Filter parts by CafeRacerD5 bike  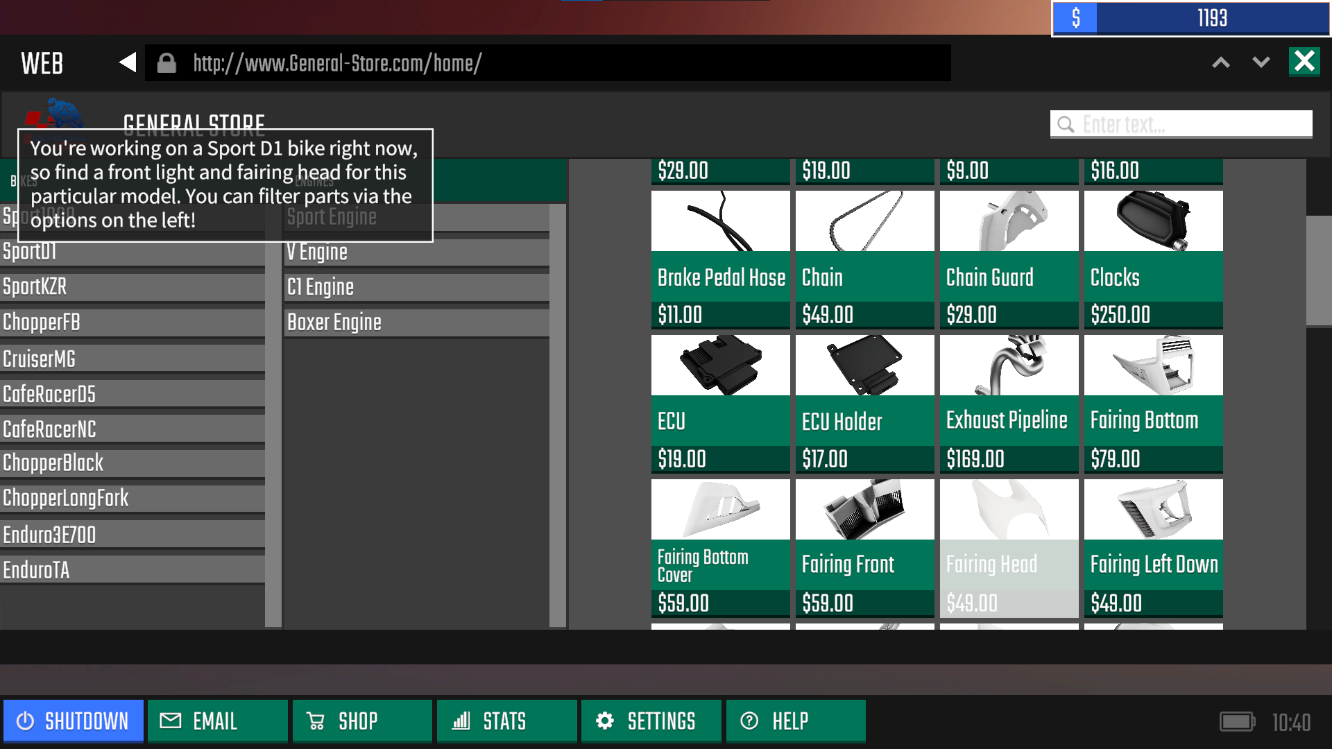tap(132, 394)
